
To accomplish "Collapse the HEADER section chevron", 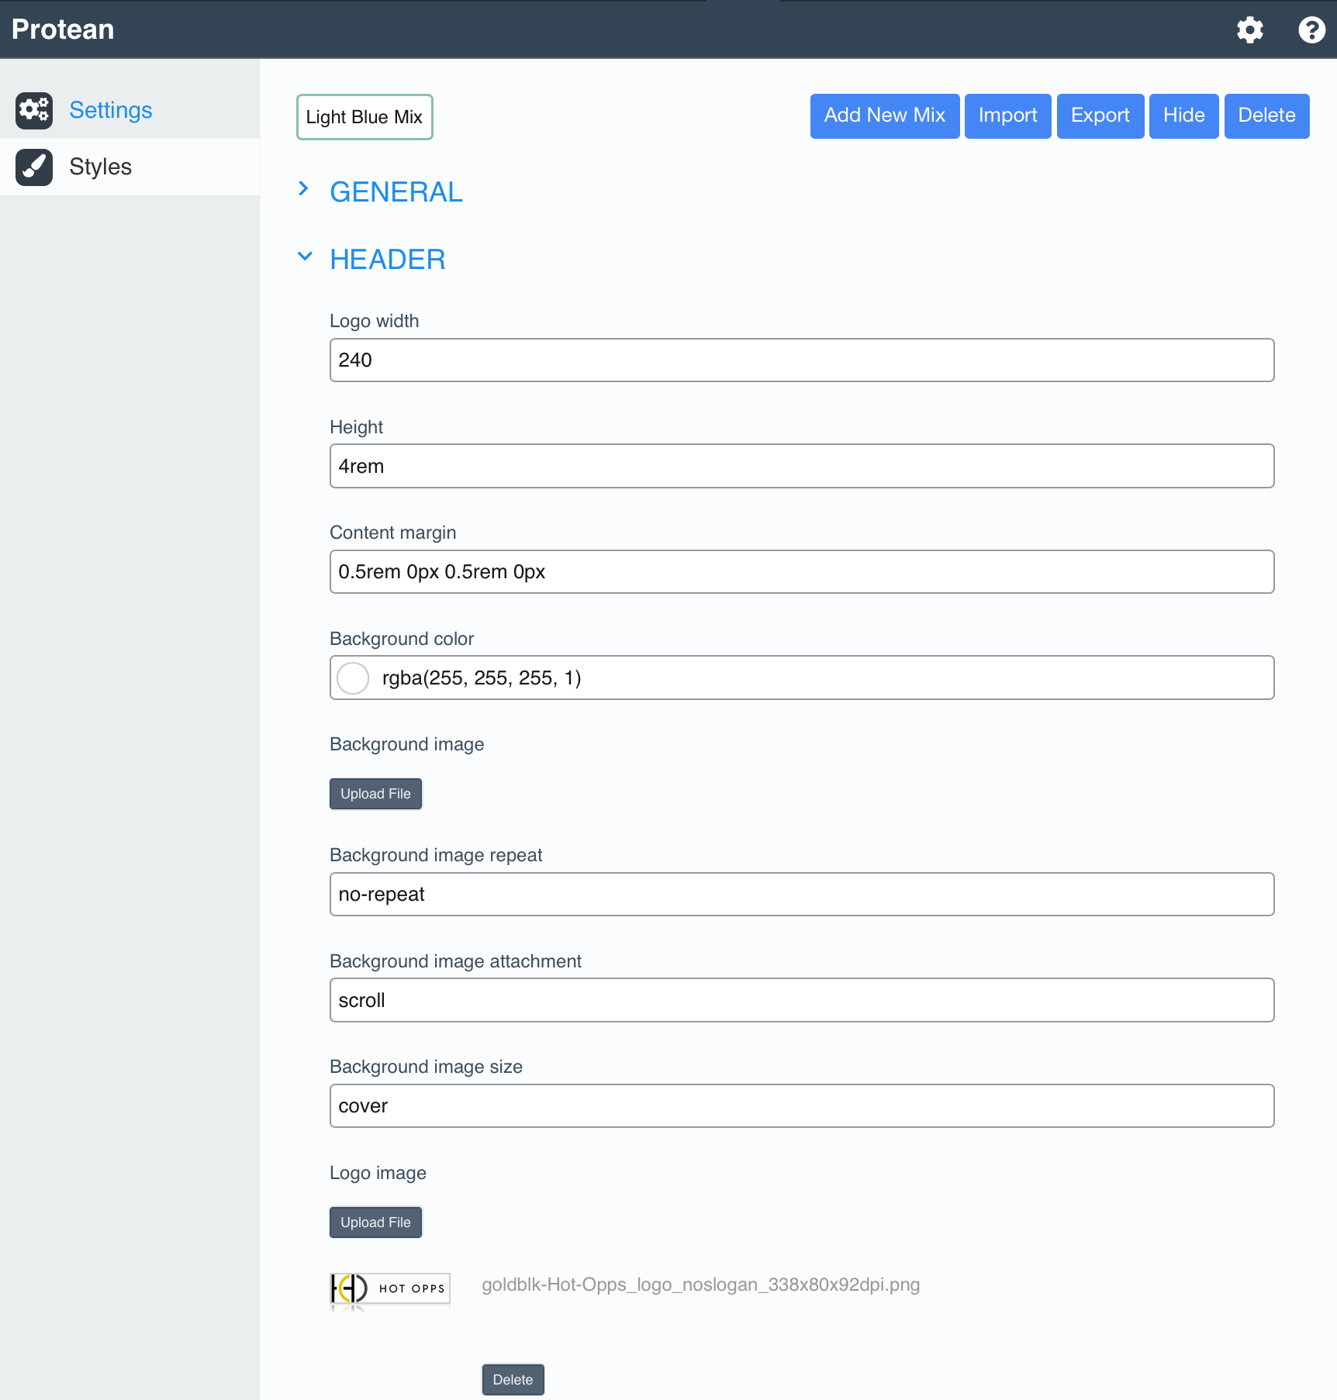I will [x=305, y=257].
